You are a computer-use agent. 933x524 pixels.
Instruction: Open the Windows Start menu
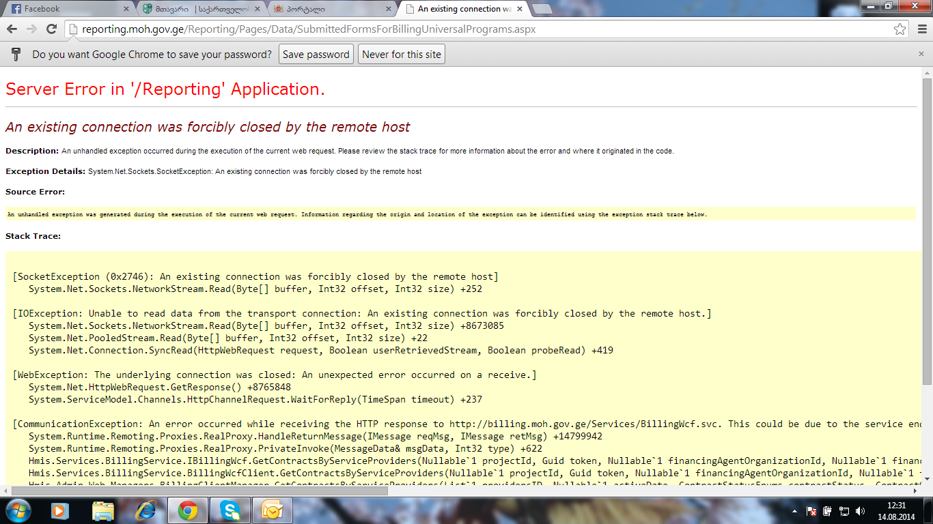pyautogui.click(x=18, y=510)
